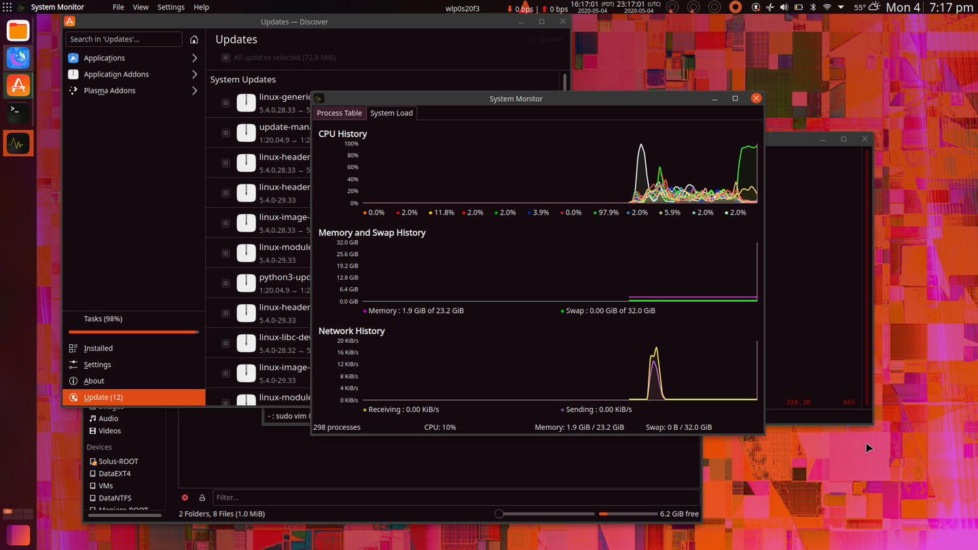
Task: Open the File menu in the top bar
Action: point(118,7)
